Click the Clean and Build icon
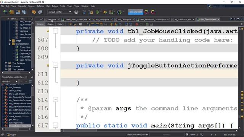This screenshot has width=244, height=137. click(x=91, y=12)
